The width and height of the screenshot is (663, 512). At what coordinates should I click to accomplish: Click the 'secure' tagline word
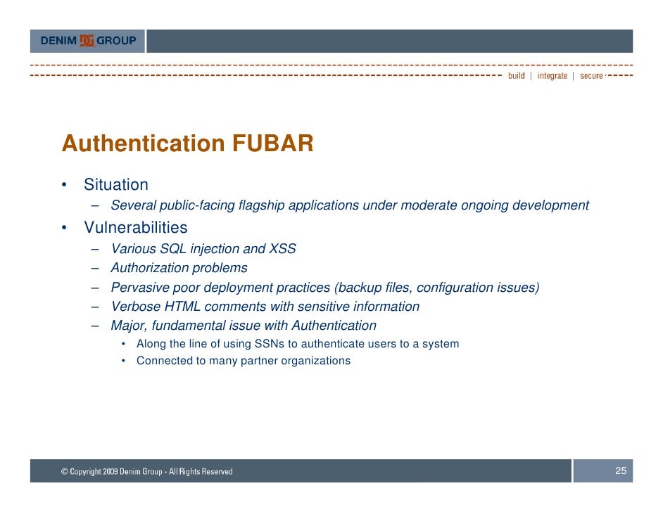pyautogui.click(x=591, y=76)
